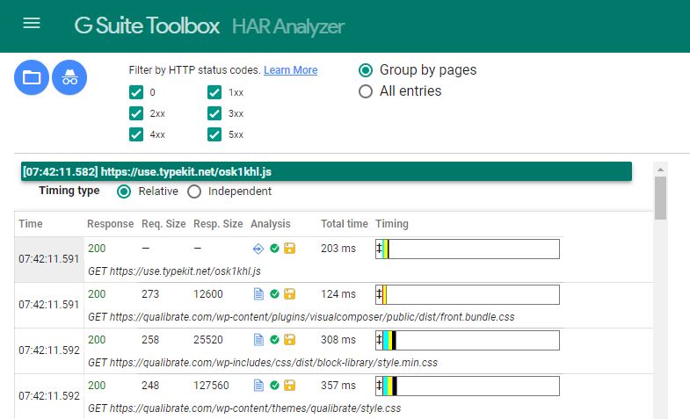Select the Group by pages option

click(366, 70)
